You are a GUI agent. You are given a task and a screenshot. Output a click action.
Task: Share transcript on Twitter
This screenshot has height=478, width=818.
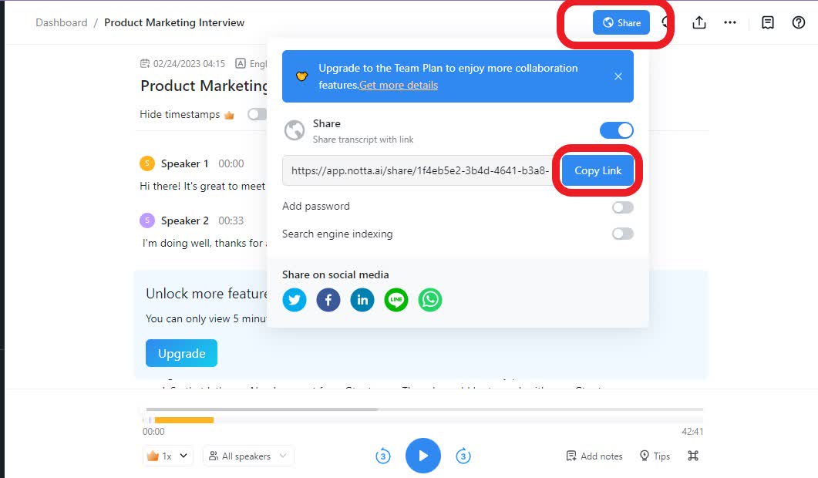point(295,299)
